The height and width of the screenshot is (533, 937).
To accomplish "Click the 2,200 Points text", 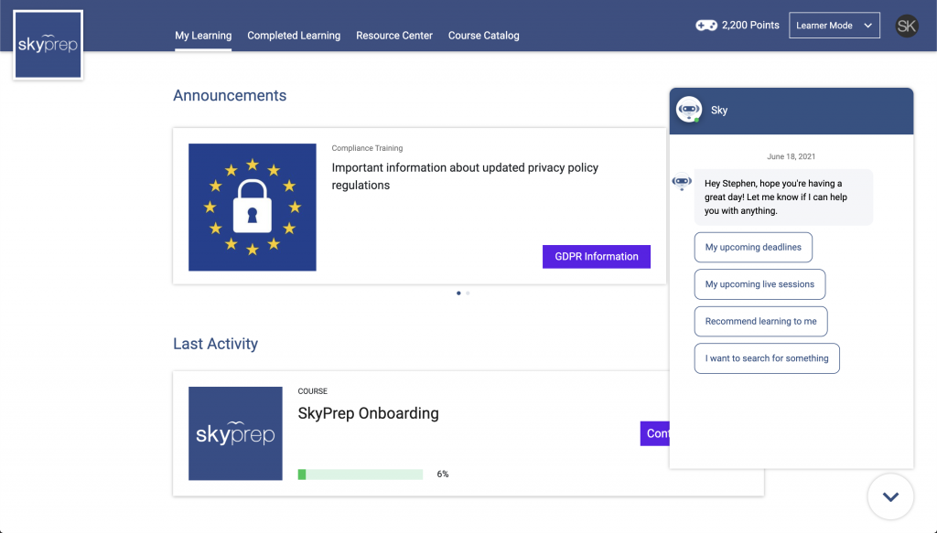I will pos(750,25).
